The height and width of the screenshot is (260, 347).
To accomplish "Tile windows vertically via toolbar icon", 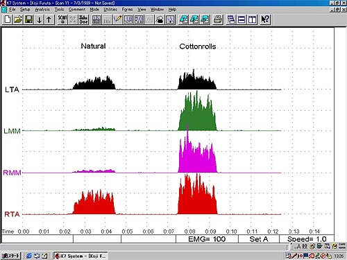I will pyautogui.click(x=252, y=19).
